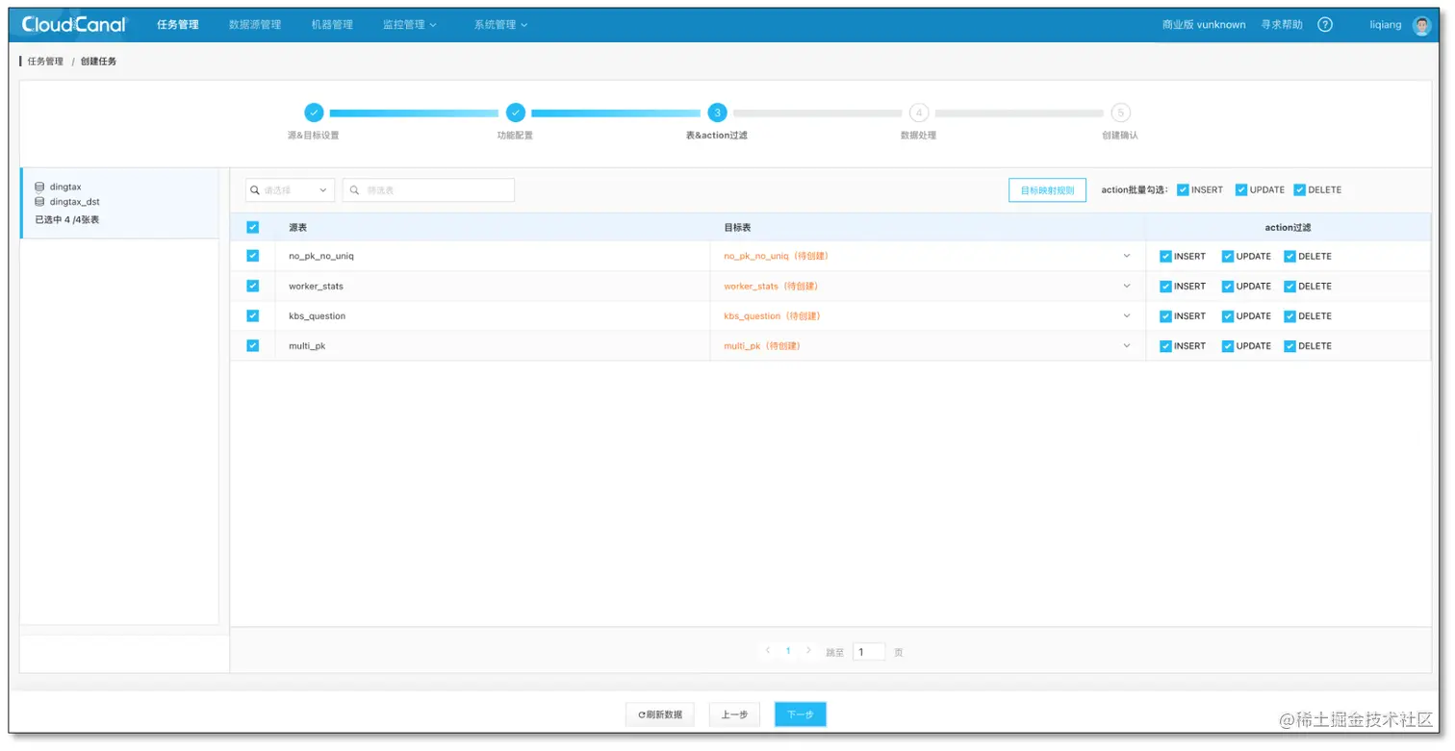The width and height of the screenshot is (1455, 751).
Task: Open the 机器管理 nav menu
Action: (x=332, y=25)
